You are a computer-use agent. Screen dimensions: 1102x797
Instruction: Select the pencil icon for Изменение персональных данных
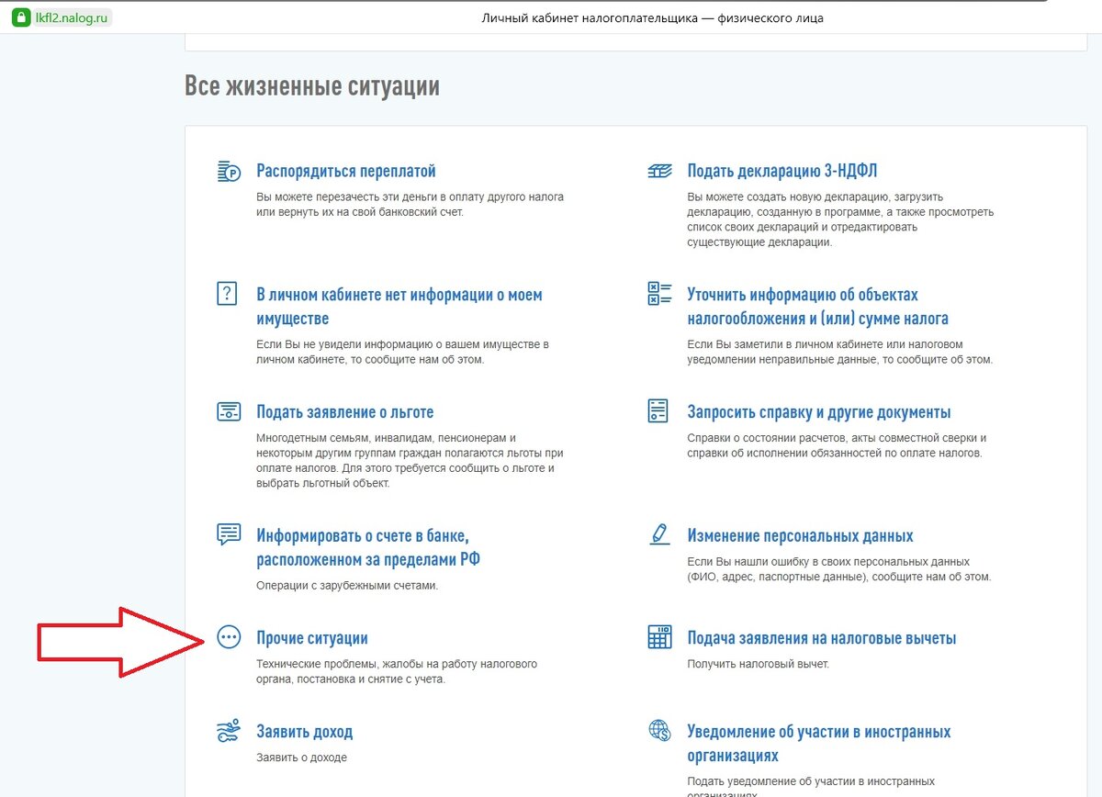pyautogui.click(x=659, y=535)
